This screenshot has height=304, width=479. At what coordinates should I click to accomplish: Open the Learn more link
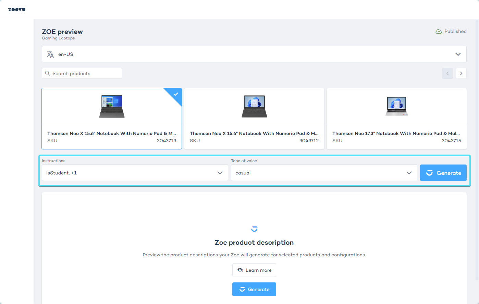(x=254, y=270)
